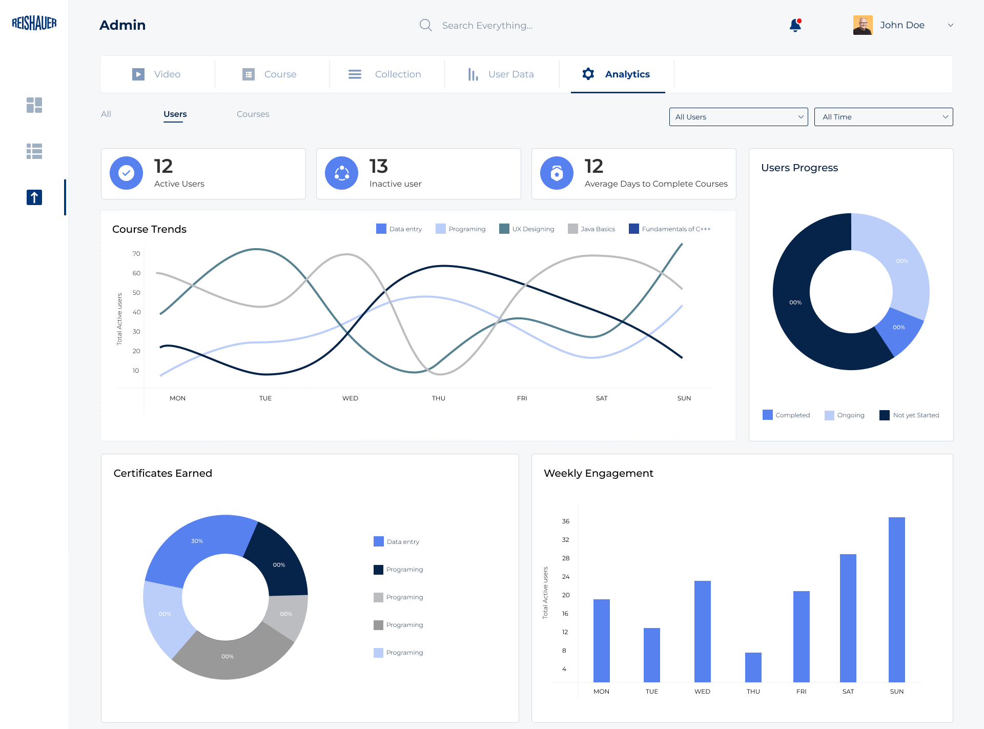This screenshot has height=729, width=984.
Task: Click the search magnifier icon
Action: coord(425,25)
